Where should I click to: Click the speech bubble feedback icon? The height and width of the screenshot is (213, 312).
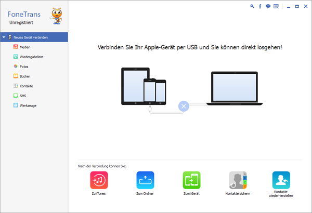pos(268,6)
